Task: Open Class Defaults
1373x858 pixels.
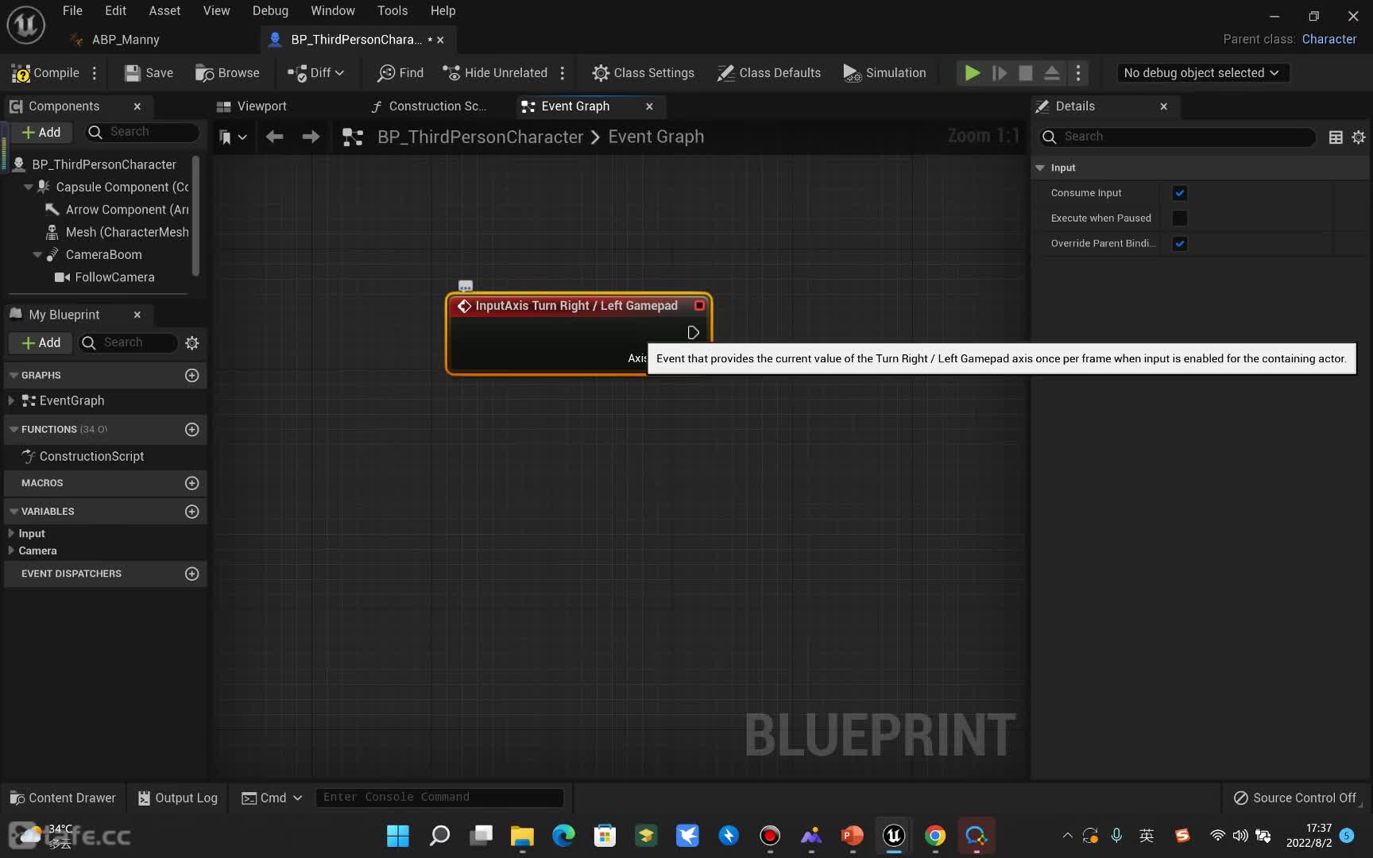Action: (x=768, y=73)
